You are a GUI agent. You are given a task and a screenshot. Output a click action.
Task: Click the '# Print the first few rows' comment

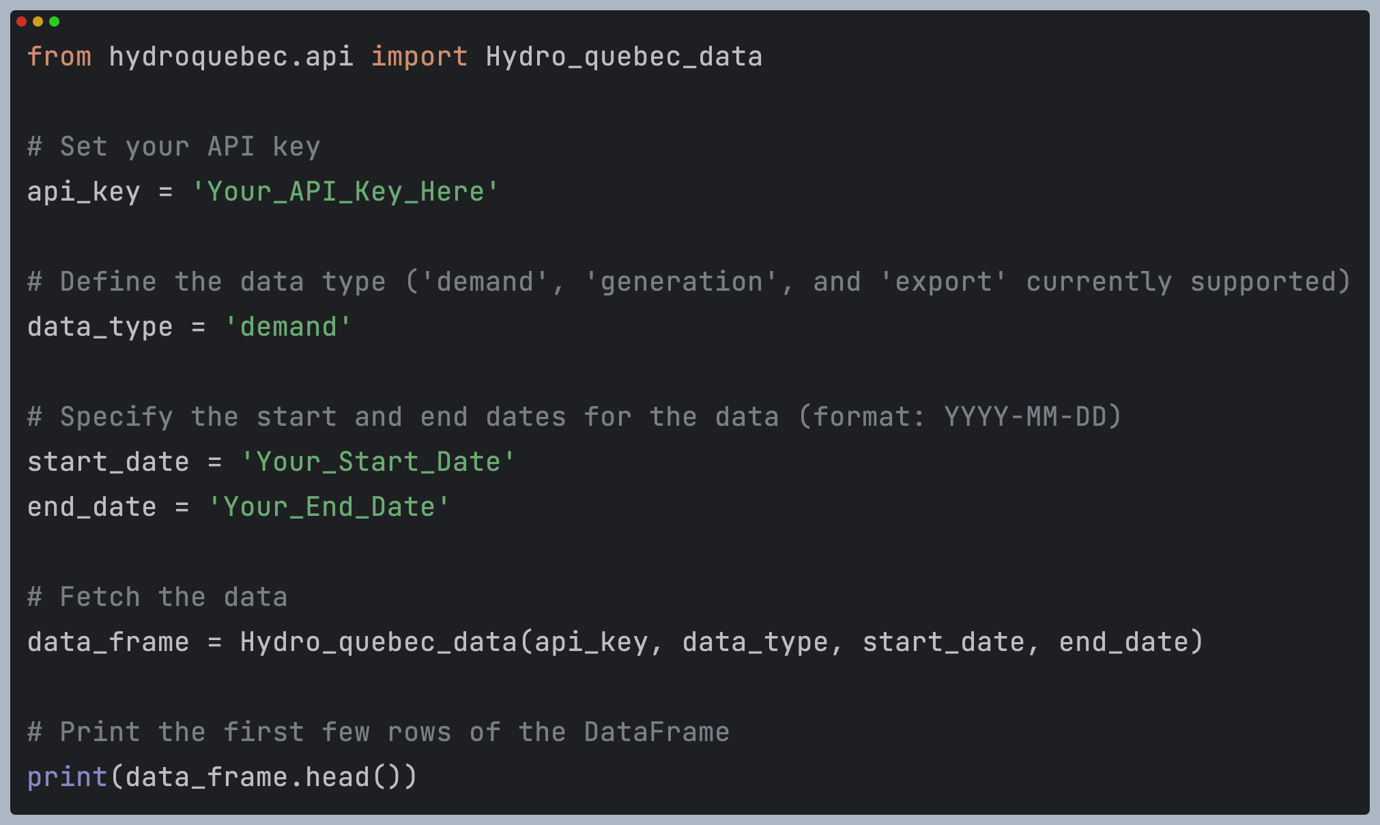click(x=379, y=732)
